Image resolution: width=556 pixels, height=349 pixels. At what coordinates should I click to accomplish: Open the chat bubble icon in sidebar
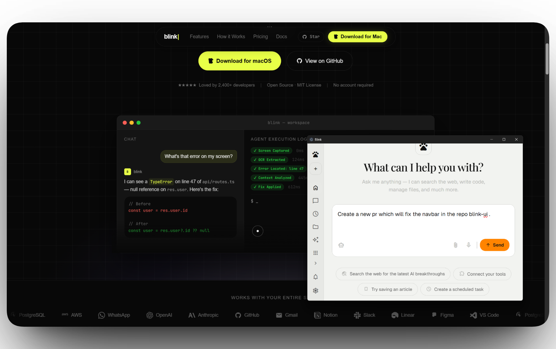click(x=315, y=201)
